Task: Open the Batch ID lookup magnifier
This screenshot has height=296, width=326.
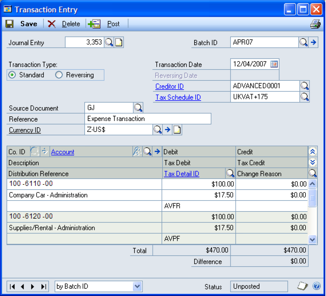Action: tap(303, 42)
